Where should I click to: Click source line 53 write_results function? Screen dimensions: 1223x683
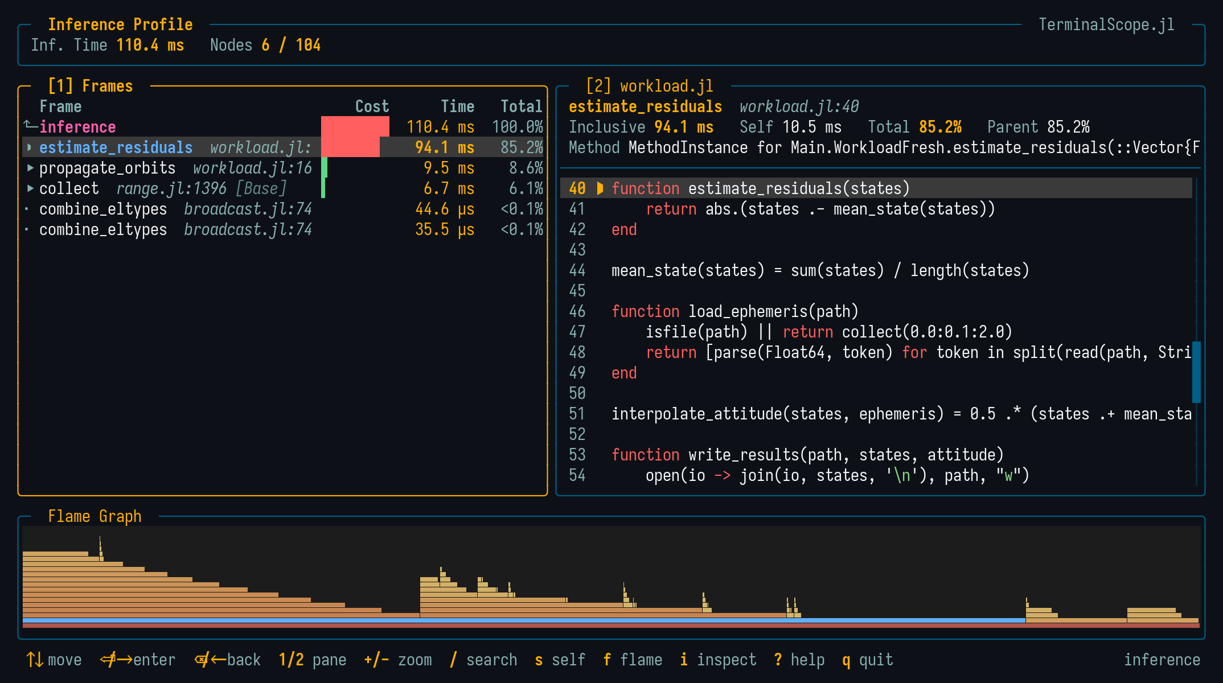[807, 455]
